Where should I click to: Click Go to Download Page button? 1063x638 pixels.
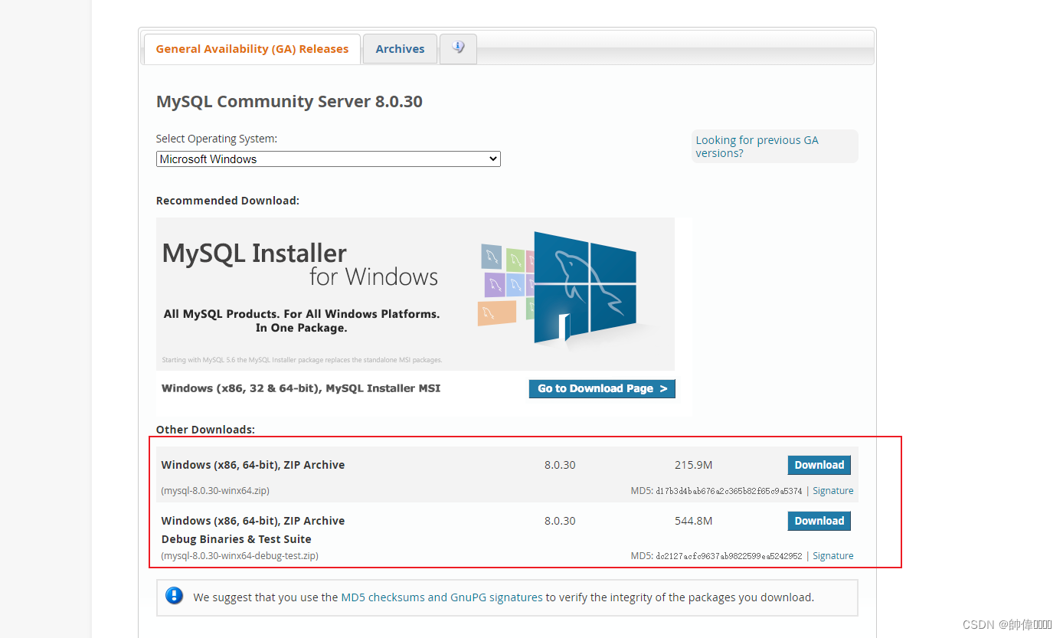(x=602, y=388)
